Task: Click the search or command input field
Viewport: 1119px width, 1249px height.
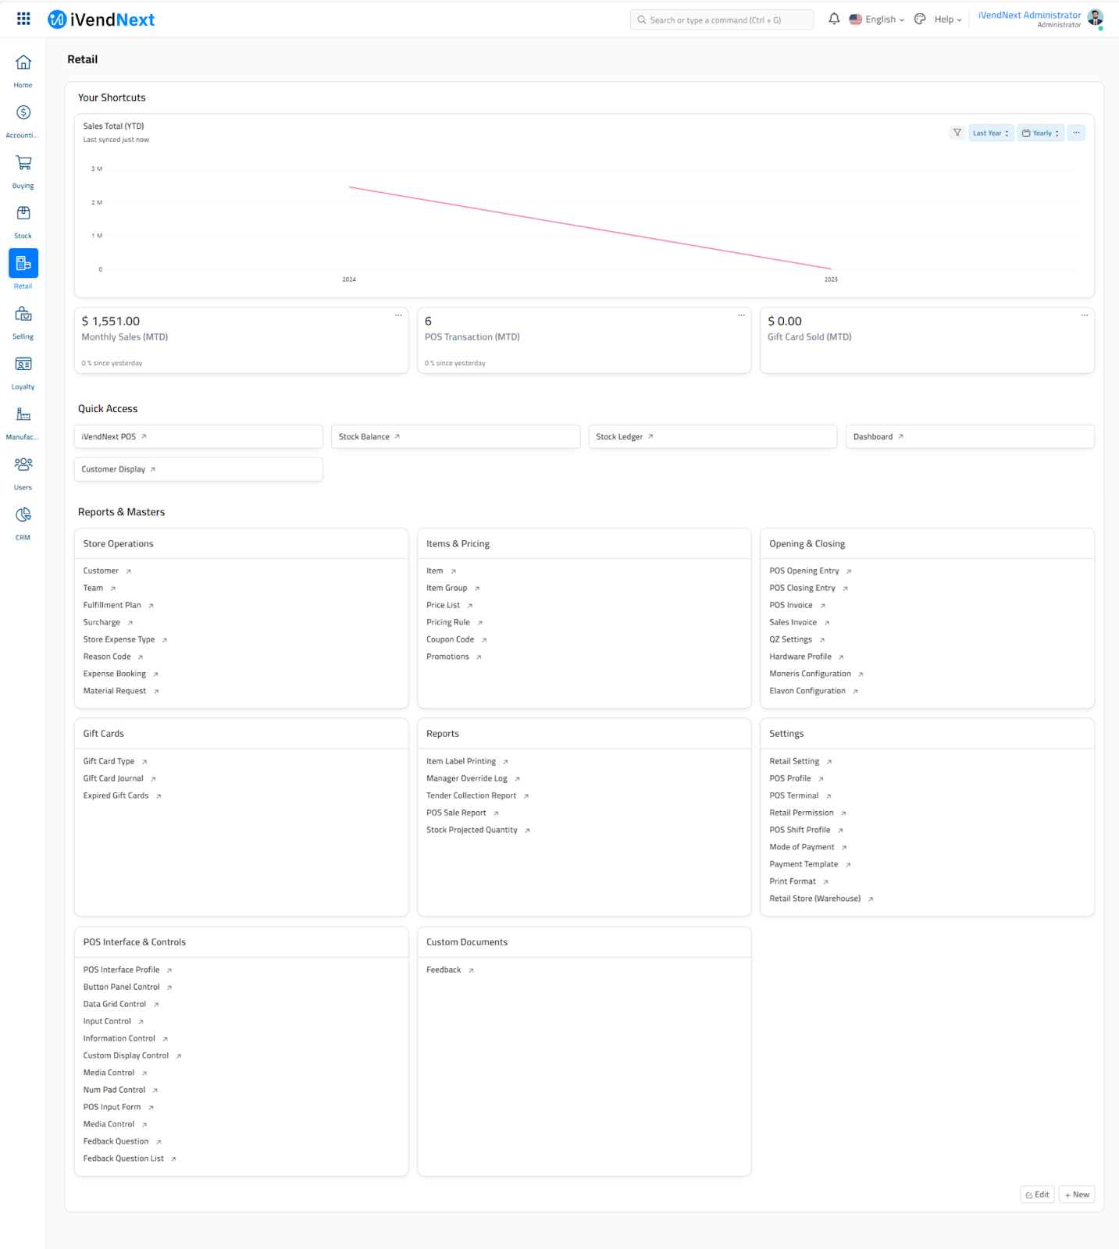Action: (722, 20)
